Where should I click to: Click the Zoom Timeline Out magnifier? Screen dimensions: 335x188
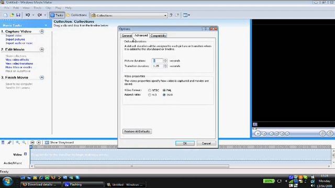click(x=24, y=143)
